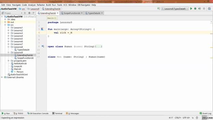This screenshot has height=120, width=213.
Task: Select Loops.kt file
Action: pos(18,66)
